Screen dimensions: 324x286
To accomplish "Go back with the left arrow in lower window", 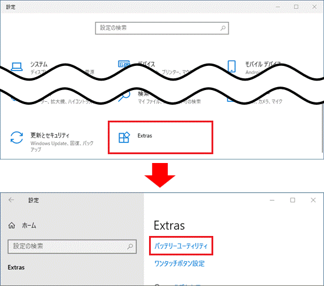I will [11, 199].
